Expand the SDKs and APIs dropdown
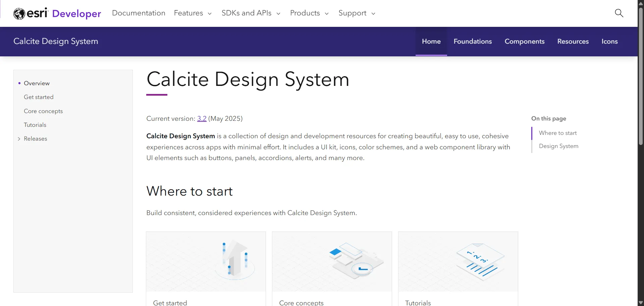 pyautogui.click(x=251, y=13)
